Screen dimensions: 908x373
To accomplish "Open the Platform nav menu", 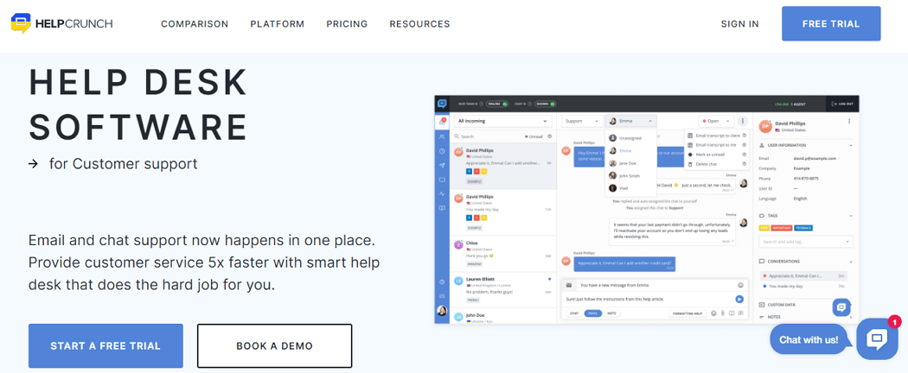I will point(278,23).
